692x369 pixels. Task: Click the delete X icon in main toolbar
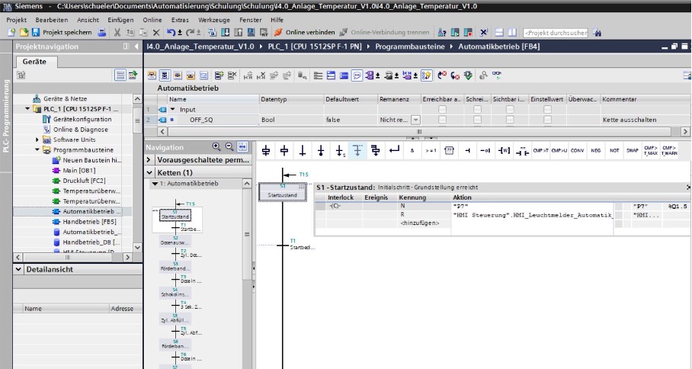tap(155, 33)
